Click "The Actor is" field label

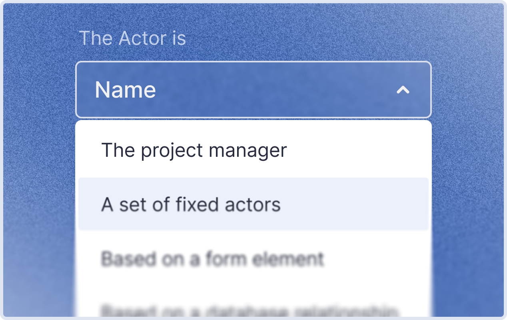(x=132, y=38)
